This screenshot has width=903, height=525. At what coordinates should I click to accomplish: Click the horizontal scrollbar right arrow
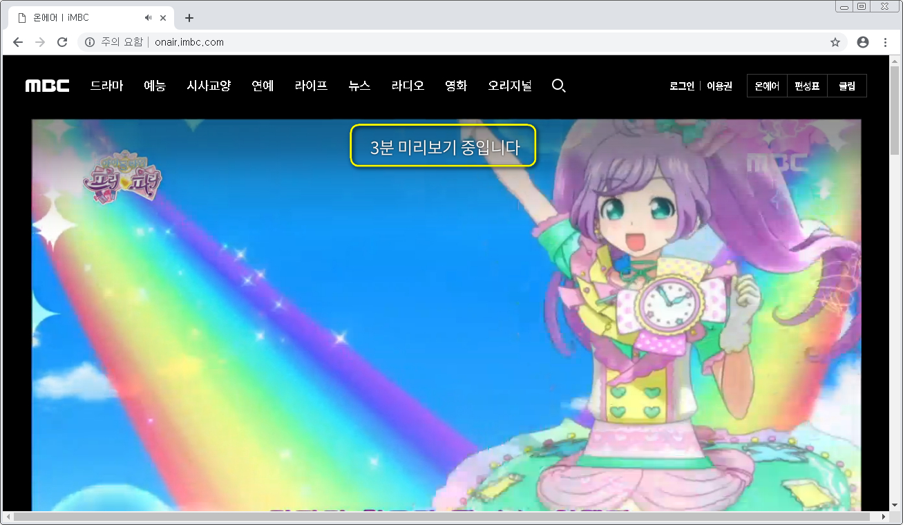click(884, 517)
